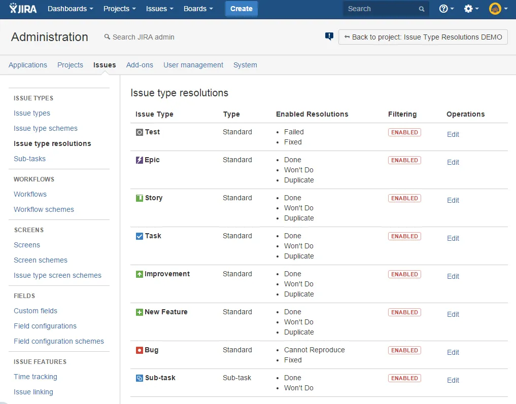Open Issue linking sidebar link
The image size is (516, 404).
33,392
